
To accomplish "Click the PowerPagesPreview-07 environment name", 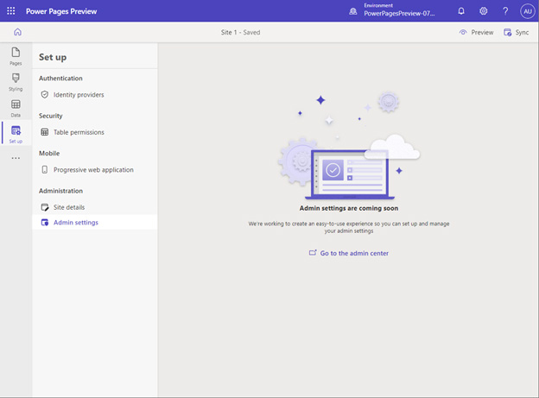I will tap(399, 14).
